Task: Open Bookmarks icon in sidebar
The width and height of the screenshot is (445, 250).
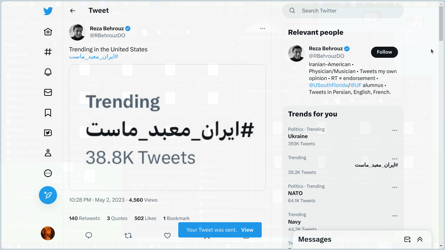Action: (x=48, y=112)
